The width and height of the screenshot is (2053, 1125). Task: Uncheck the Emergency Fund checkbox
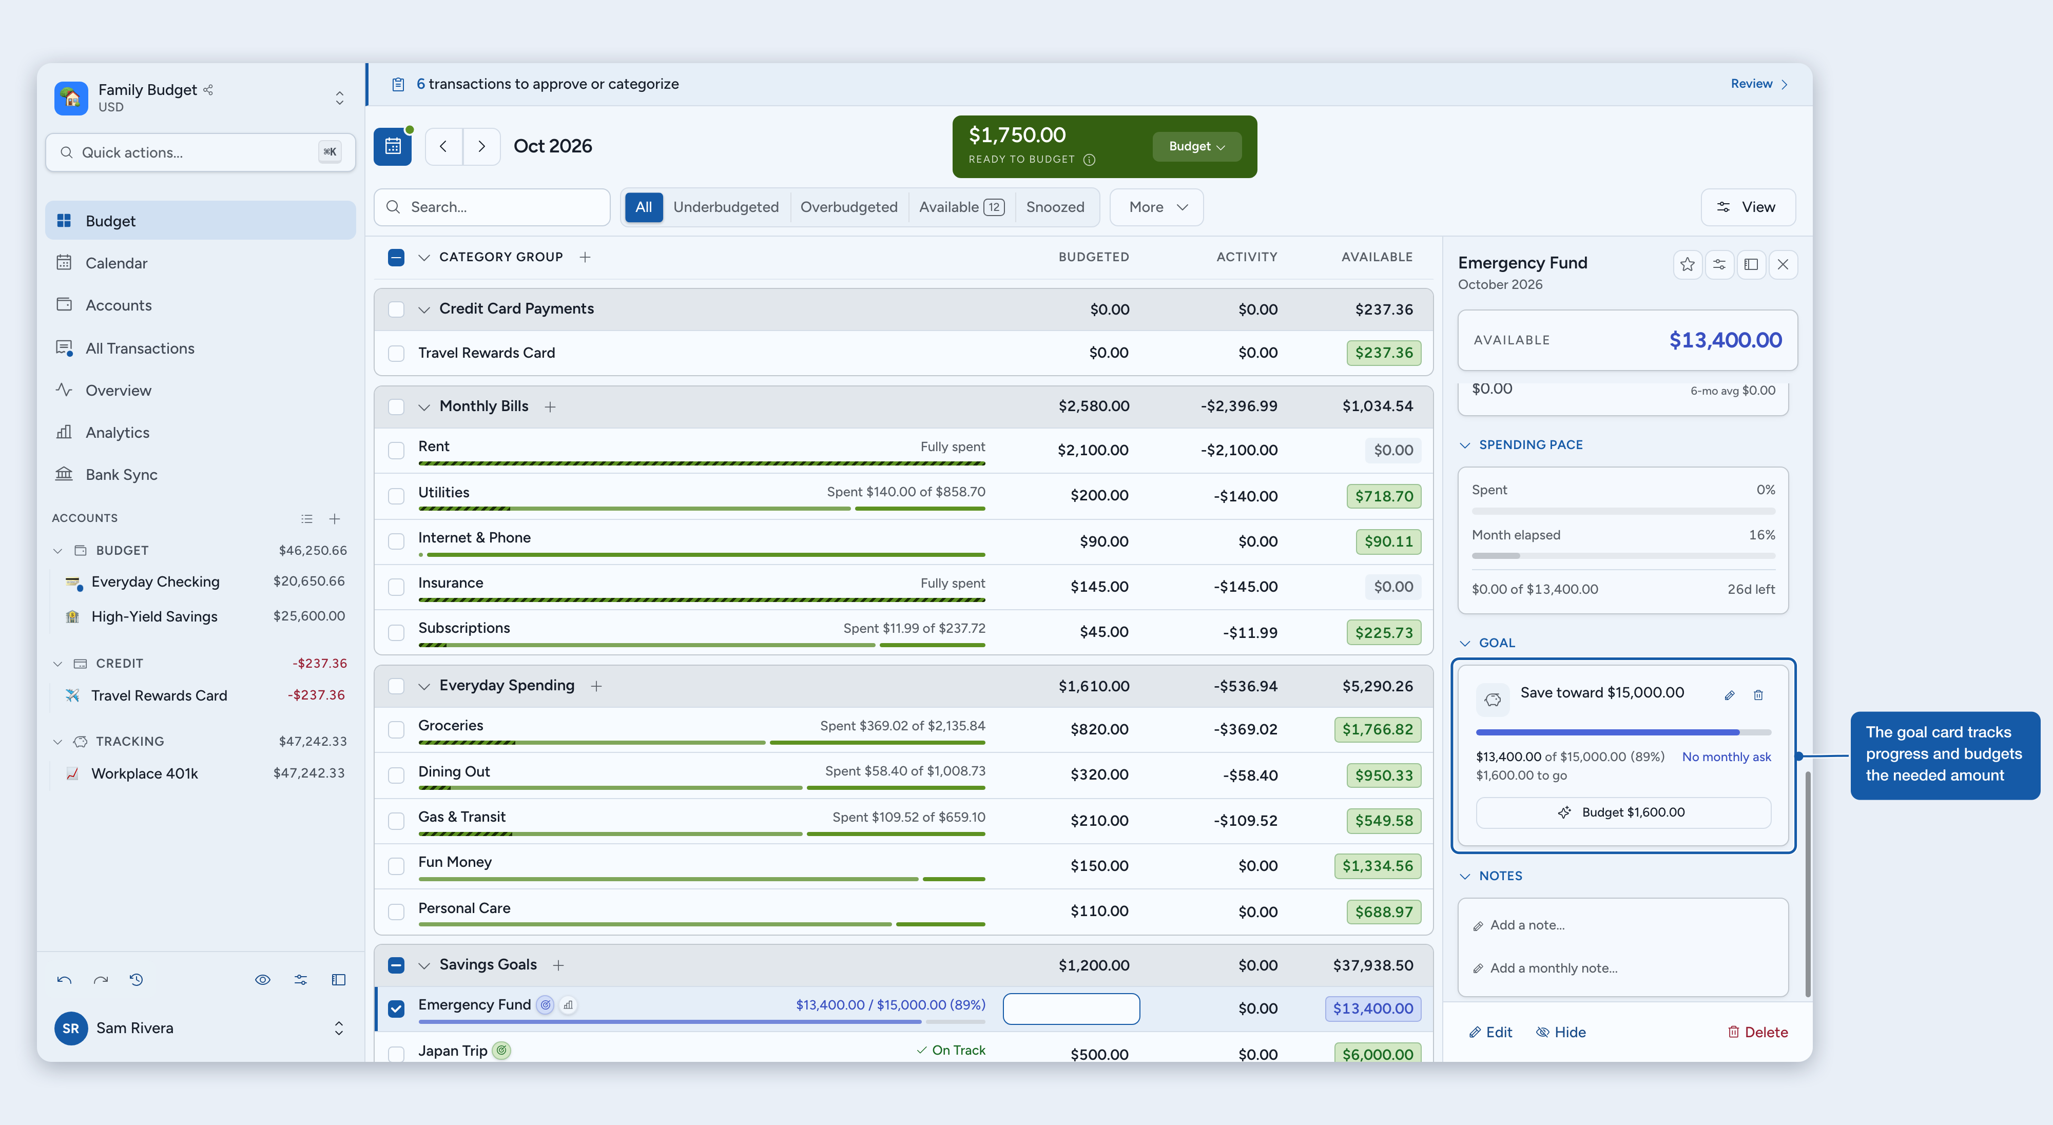coord(396,1008)
